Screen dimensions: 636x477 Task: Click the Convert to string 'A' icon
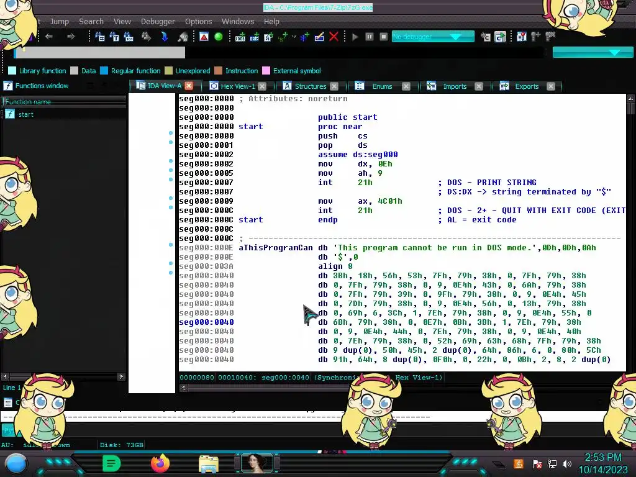coord(268,37)
